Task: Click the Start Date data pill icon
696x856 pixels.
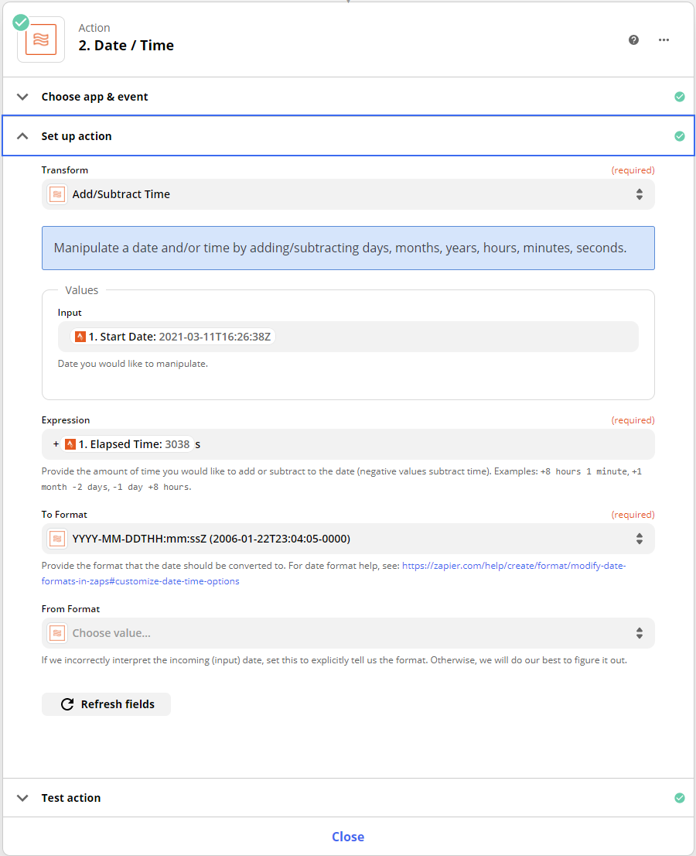Action: tap(80, 337)
